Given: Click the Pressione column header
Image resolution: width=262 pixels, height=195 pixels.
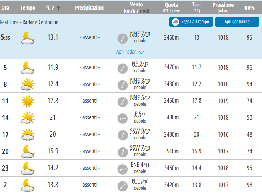Looking at the screenshot, I should click(223, 5).
